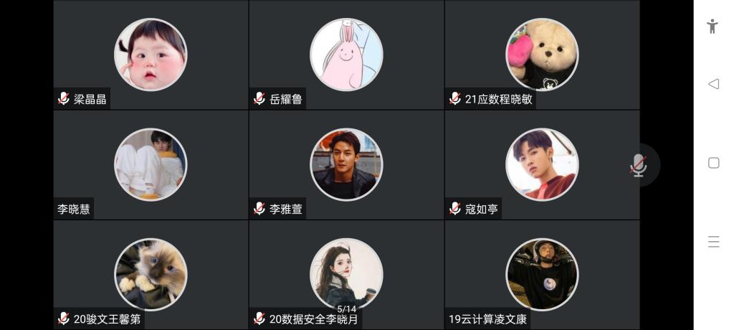Click muted mic icon beside 岳耀鲁
734x330 pixels.
pos(259,98)
